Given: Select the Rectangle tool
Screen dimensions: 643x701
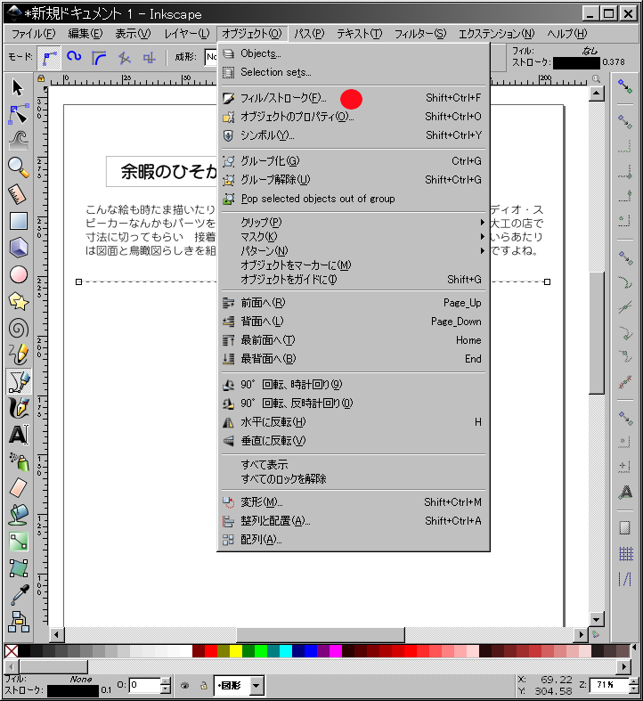Looking at the screenshot, I should tap(18, 221).
